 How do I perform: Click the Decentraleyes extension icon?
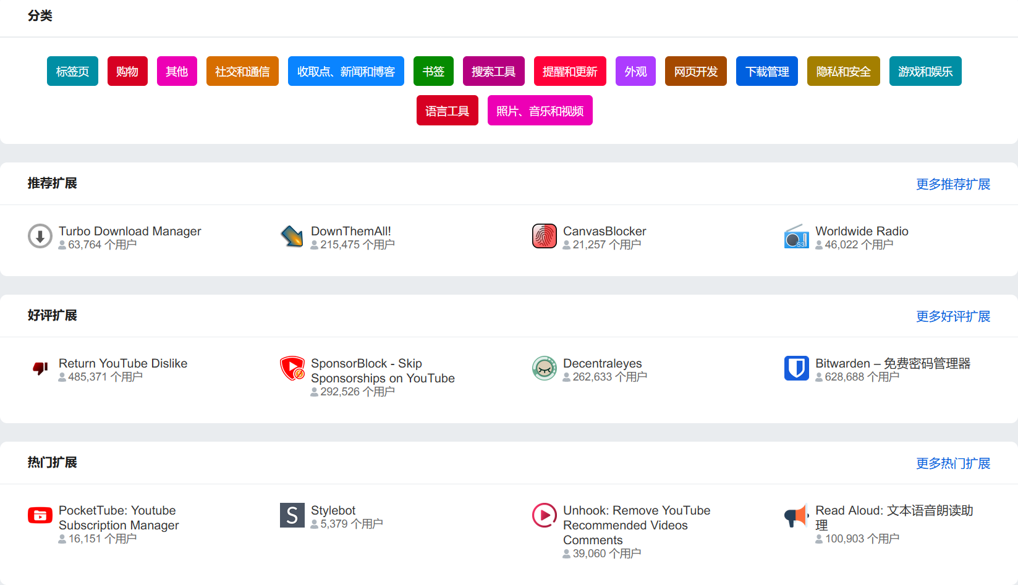point(544,368)
